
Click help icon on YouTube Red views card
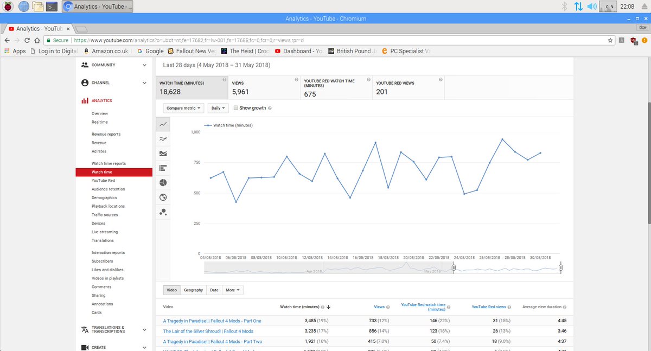coord(441,80)
